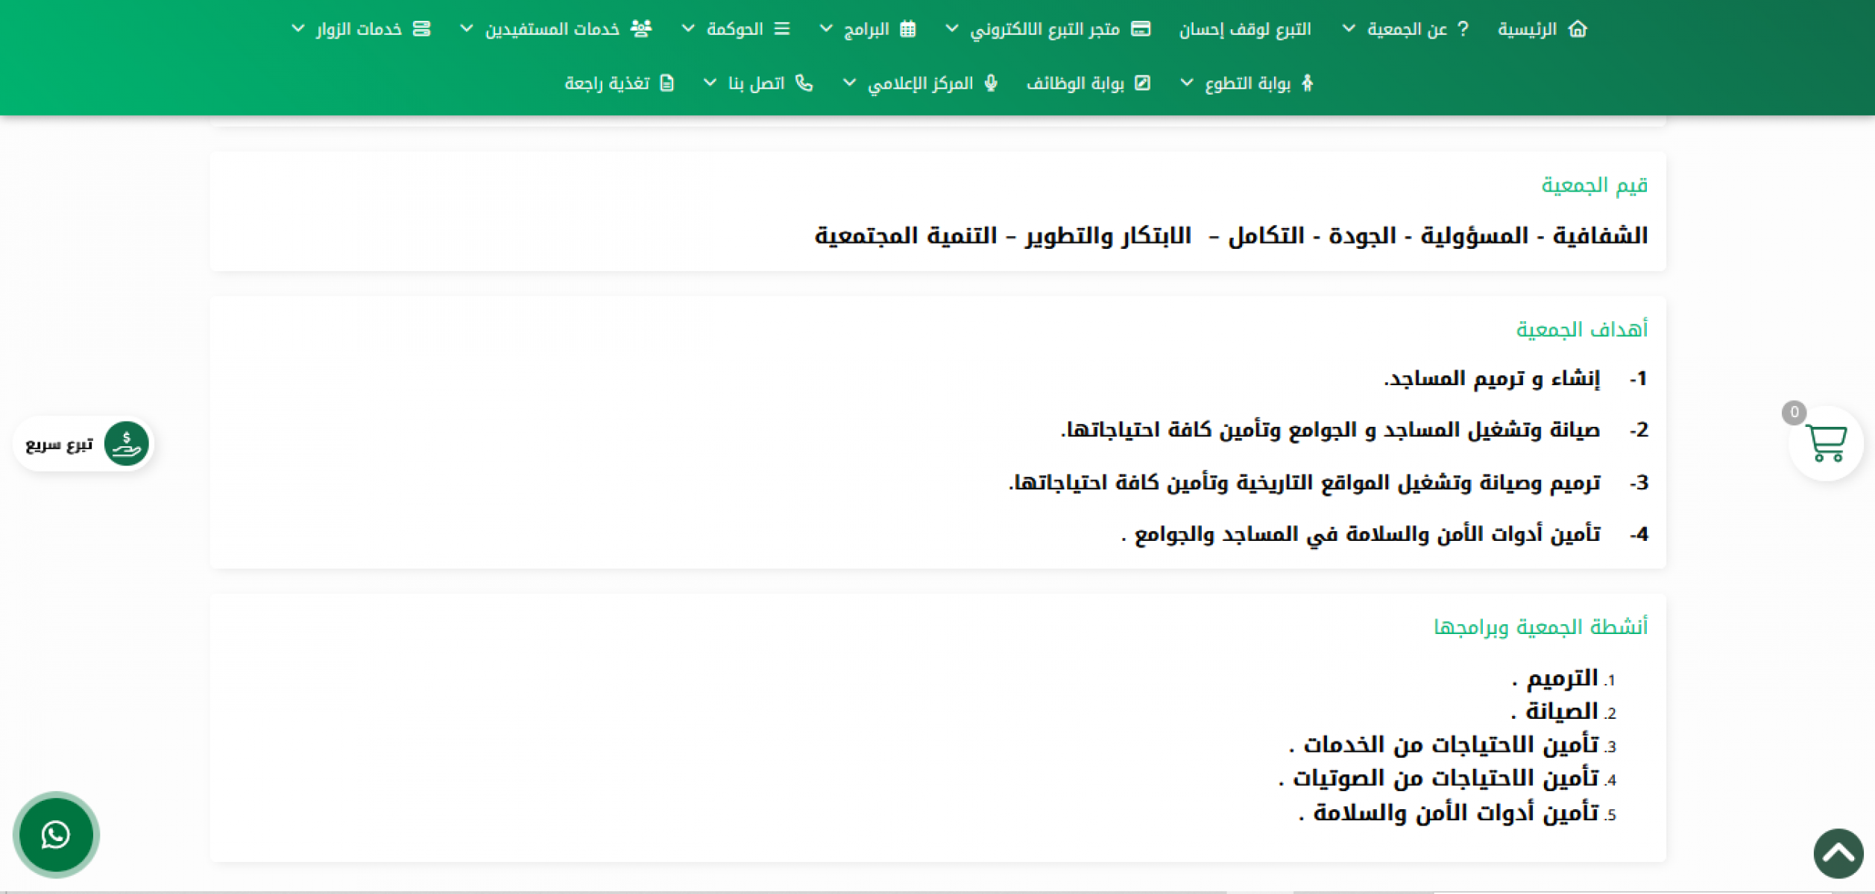Click the quick donate hand-coin icon
The width and height of the screenshot is (1875, 894).
pyautogui.click(x=126, y=444)
